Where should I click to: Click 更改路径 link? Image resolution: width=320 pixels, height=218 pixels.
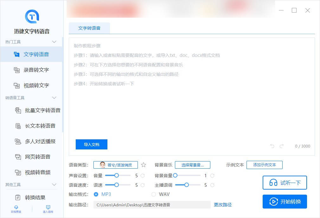tap(223, 205)
